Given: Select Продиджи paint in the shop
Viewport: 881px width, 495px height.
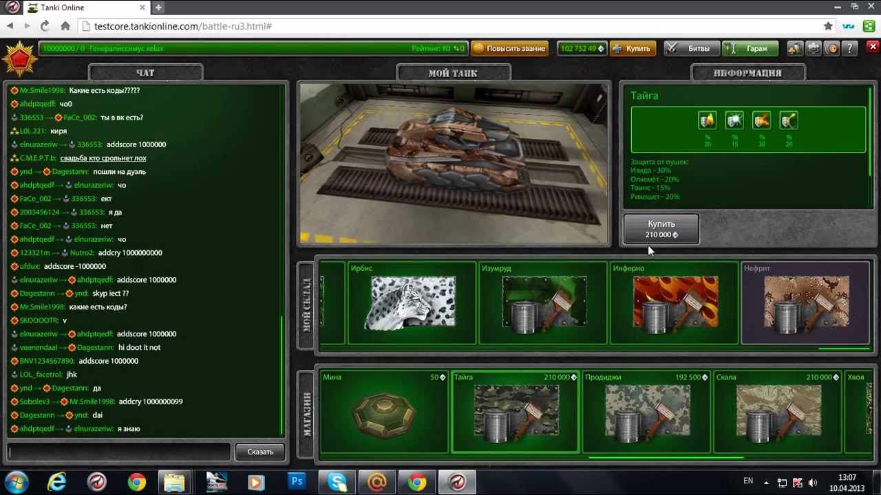Looking at the screenshot, I should 646,412.
